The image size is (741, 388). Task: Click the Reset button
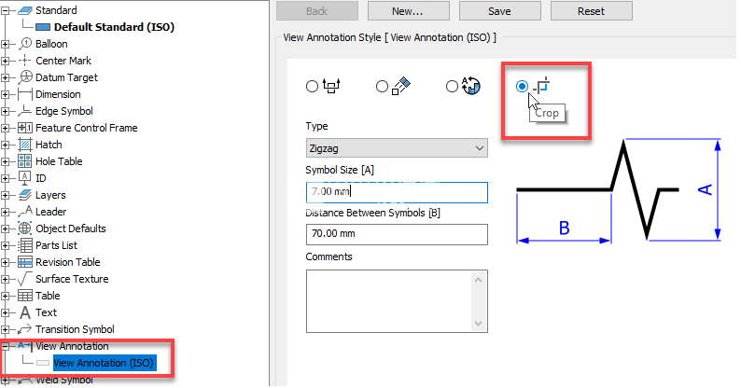(591, 11)
